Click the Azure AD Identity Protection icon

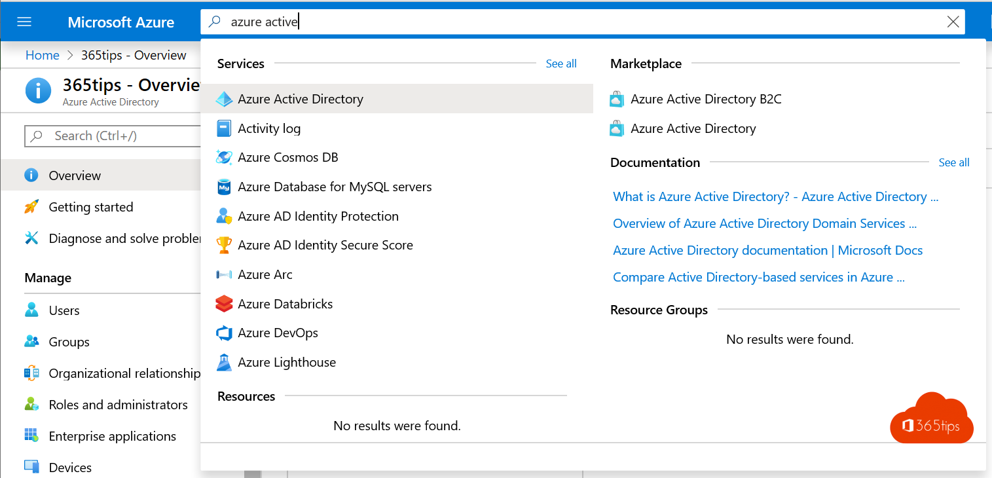click(x=224, y=216)
